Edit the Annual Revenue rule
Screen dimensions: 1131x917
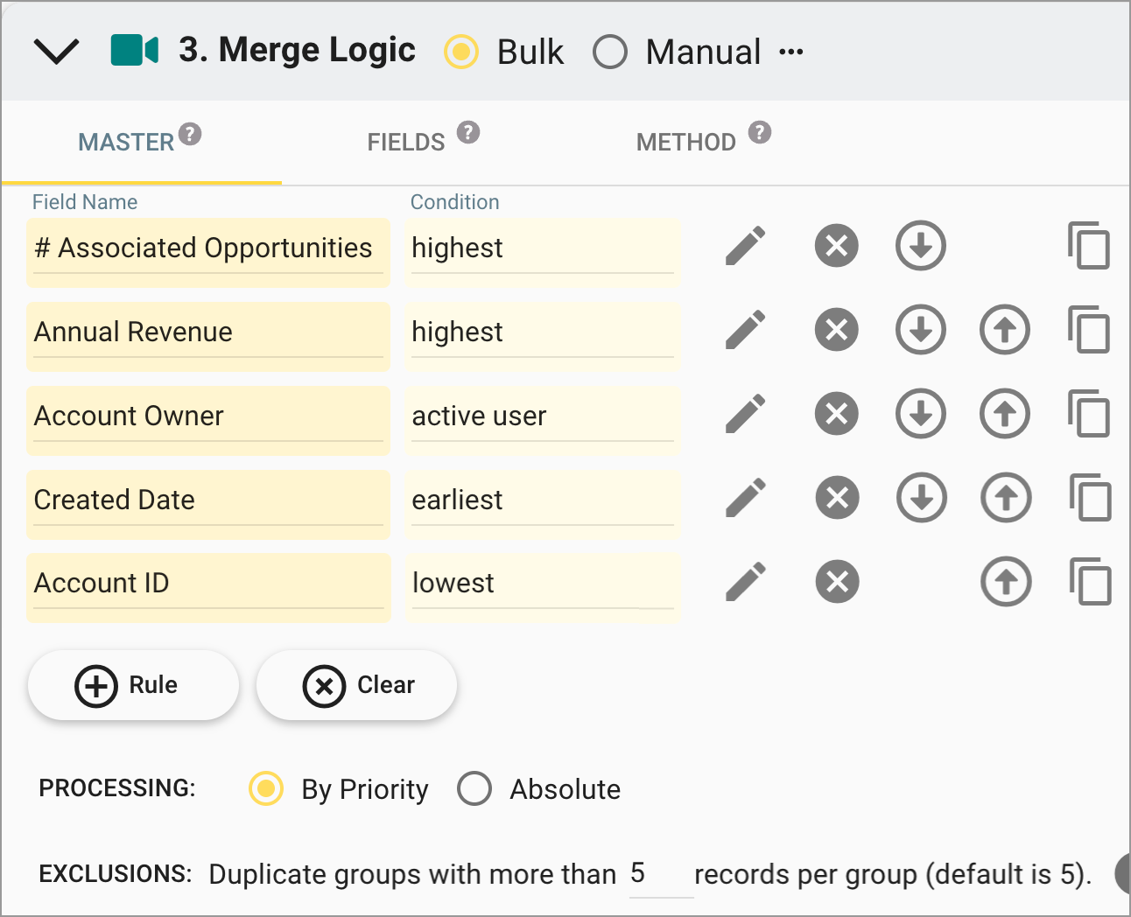click(x=745, y=330)
